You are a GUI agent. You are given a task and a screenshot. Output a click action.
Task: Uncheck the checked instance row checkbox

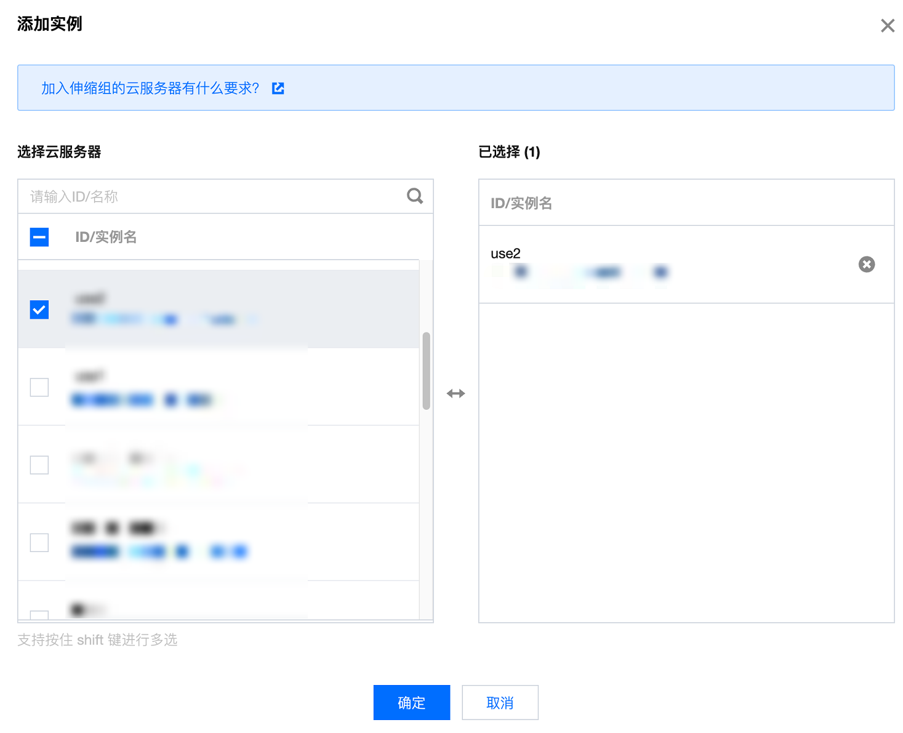39,310
